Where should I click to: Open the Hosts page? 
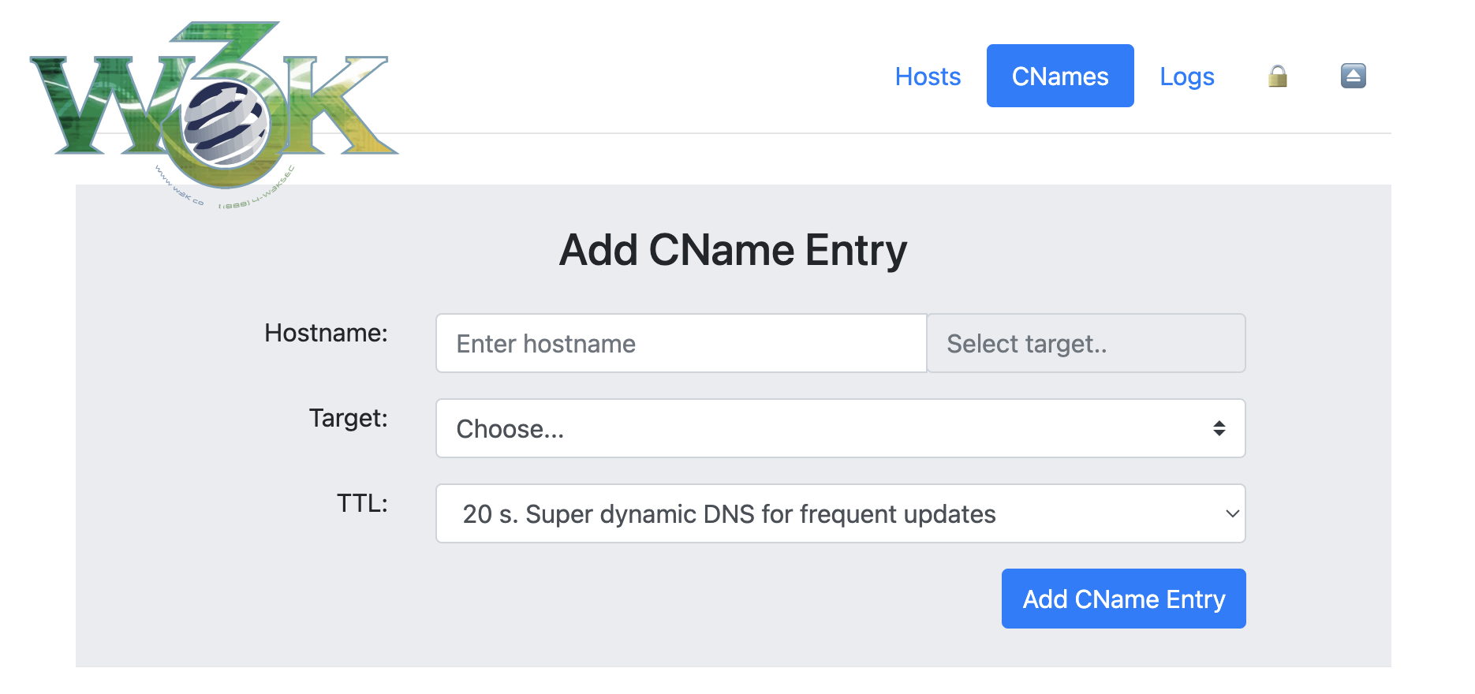click(928, 76)
